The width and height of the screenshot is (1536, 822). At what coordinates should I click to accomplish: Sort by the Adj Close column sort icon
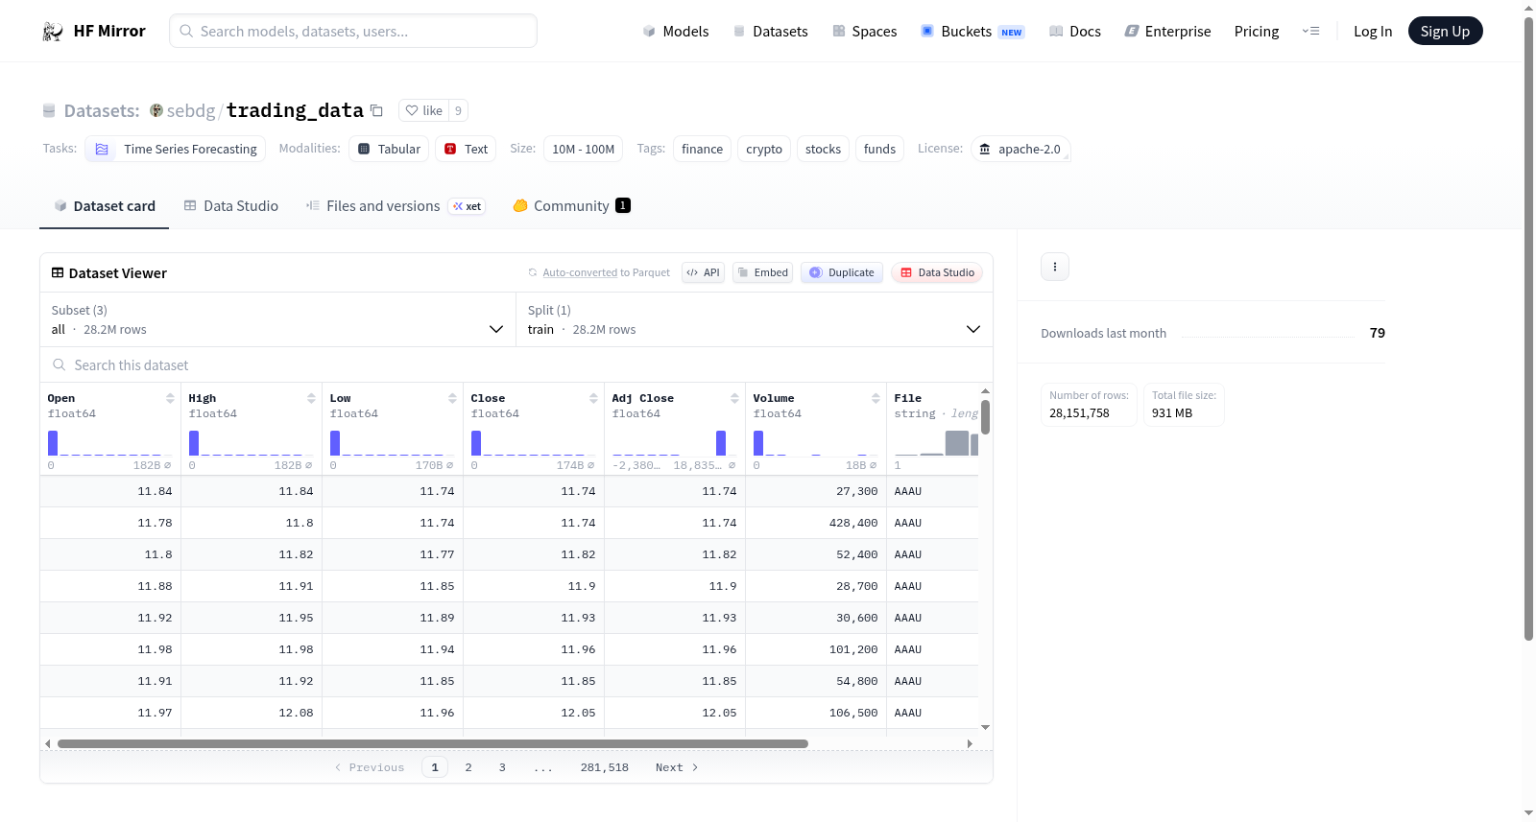pos(734,398)
